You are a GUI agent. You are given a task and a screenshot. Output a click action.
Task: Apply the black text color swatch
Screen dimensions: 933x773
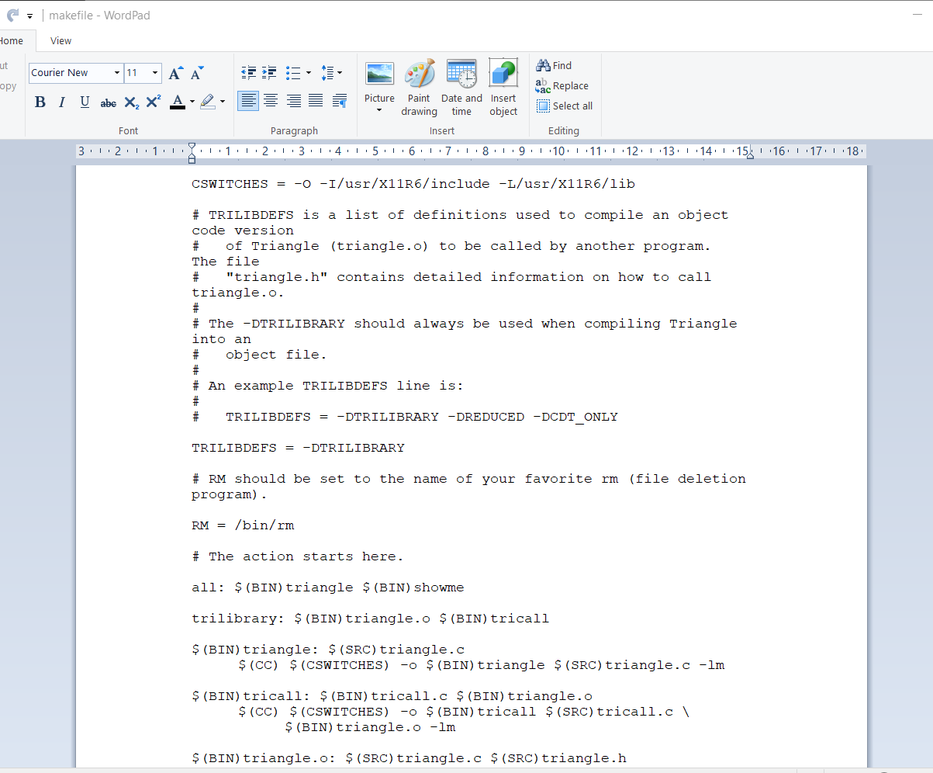pyautogui.click(x=178, y=102)
